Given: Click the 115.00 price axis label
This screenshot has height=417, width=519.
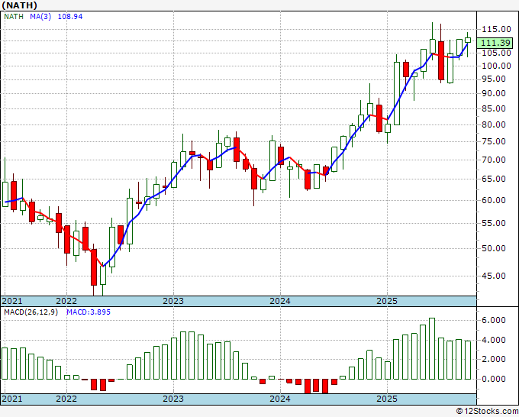Looking at the screenshot, I should click(x=496, y=29).
